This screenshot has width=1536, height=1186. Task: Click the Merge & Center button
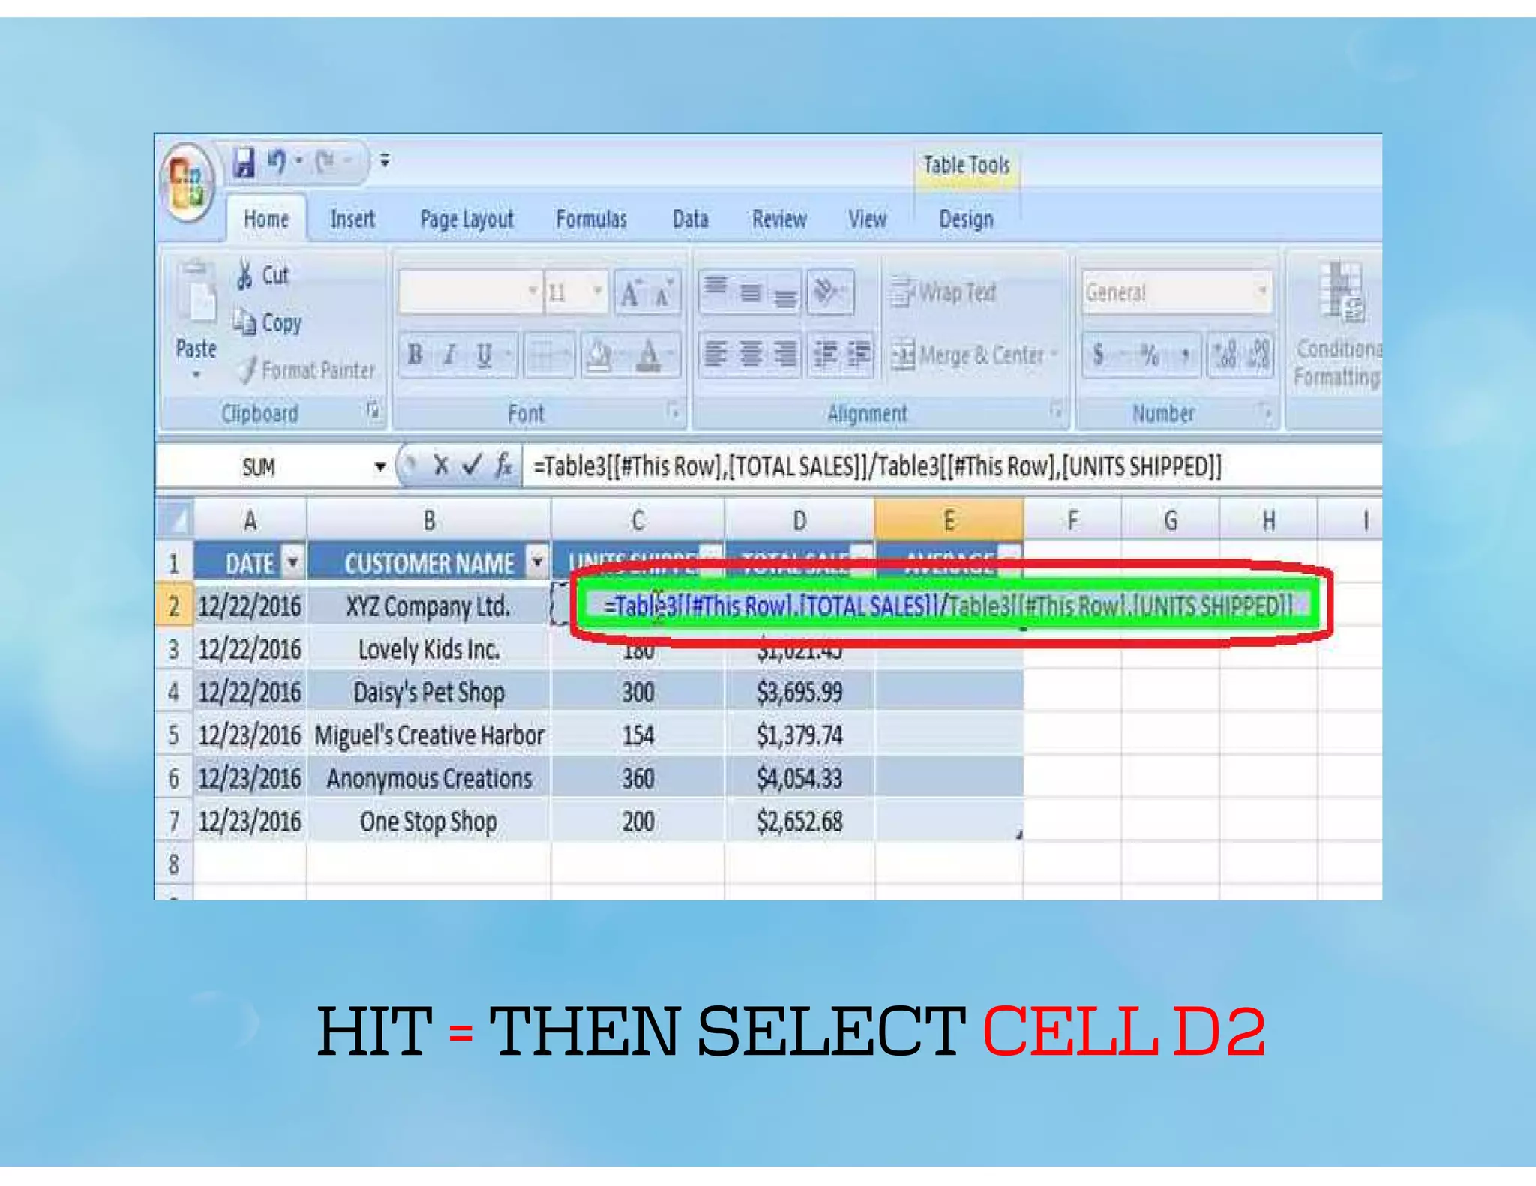(972, 355)
